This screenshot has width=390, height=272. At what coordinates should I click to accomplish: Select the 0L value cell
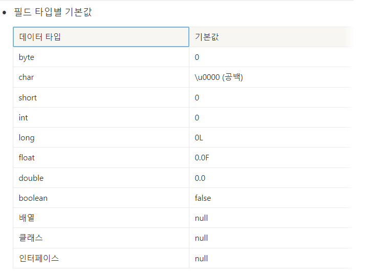pyautogui.click(x=271, y=137)
